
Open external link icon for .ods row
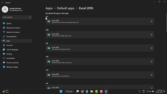coord(151,75)
